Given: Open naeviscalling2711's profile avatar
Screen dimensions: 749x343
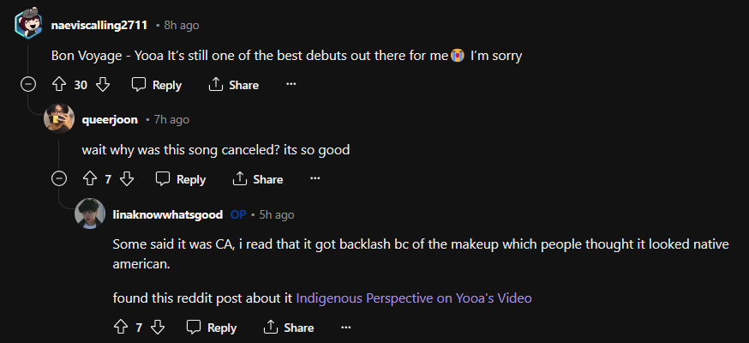Looking at the screenshot, I should 27,23.
